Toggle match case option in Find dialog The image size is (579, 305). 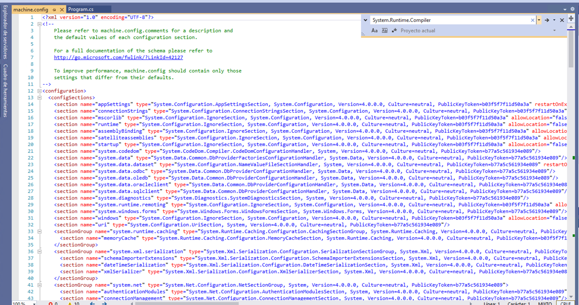pos(374,30)
